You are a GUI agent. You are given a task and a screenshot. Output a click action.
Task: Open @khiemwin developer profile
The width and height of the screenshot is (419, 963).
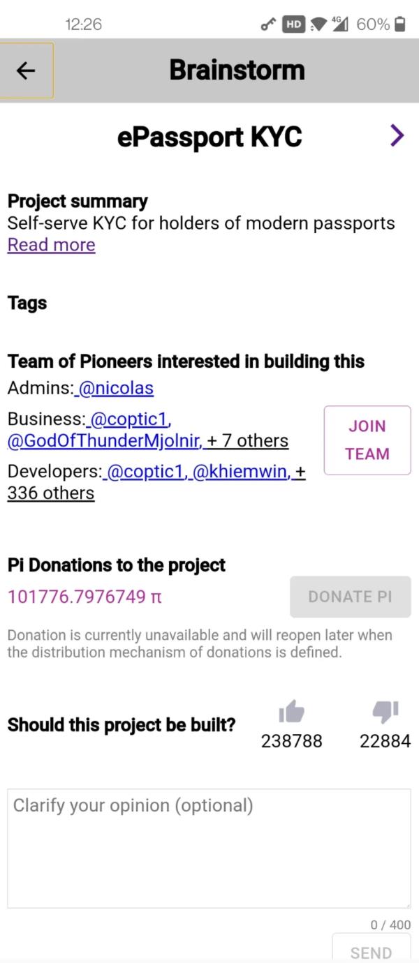coord(239,472)
